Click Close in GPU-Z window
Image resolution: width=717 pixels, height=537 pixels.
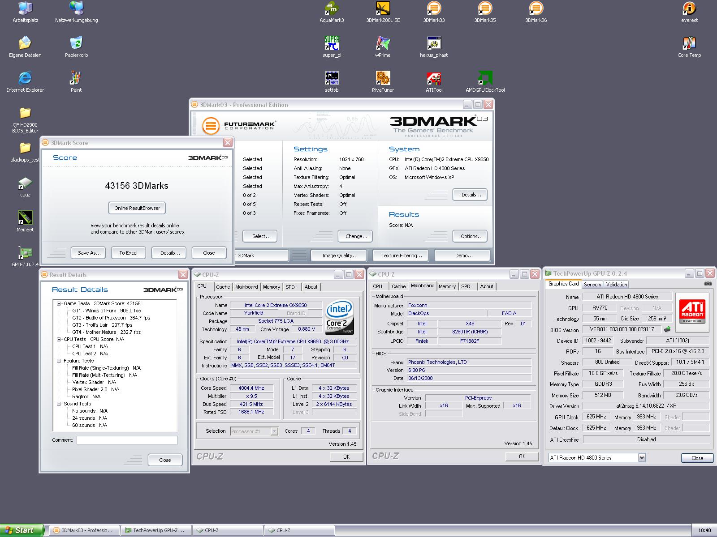[697, 458]
